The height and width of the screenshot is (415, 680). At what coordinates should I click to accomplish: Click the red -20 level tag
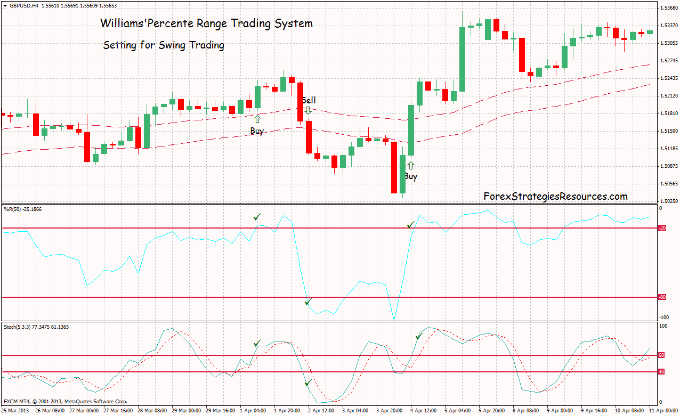pyautogui.click(x=662, y=228)
